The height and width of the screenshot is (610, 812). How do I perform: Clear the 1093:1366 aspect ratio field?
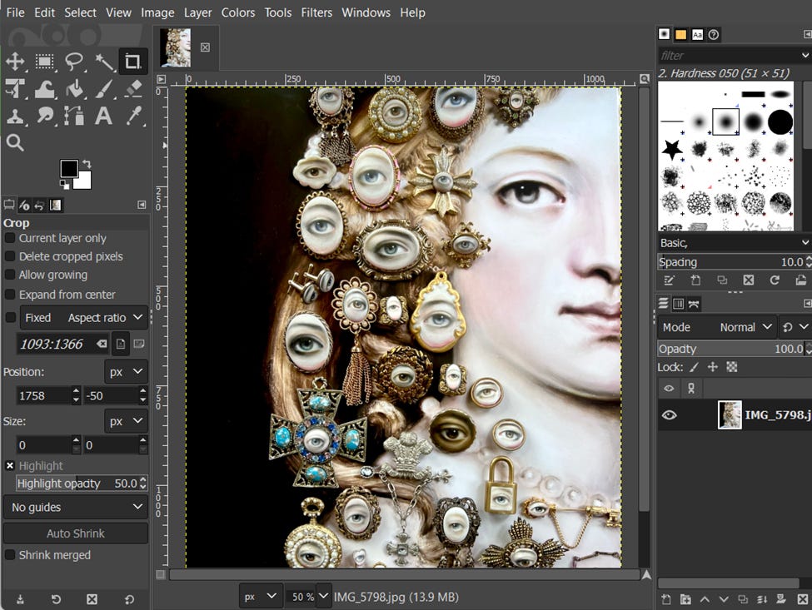pos(102,344)
